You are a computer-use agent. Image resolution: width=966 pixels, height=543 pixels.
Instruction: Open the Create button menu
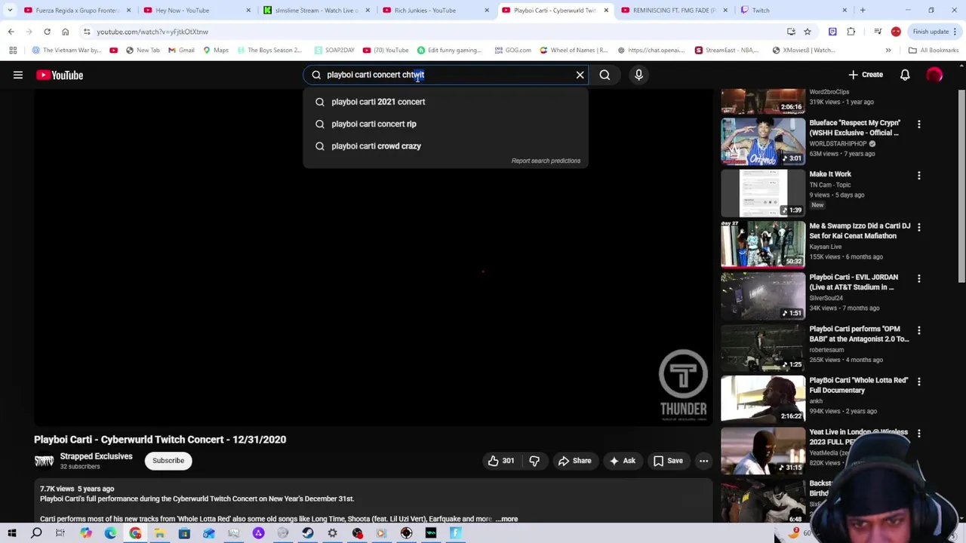pos(866,75)
